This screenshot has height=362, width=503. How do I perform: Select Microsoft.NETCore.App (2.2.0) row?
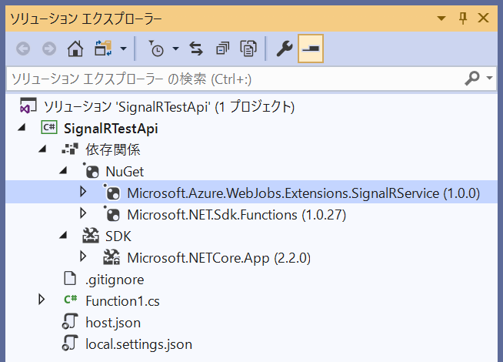point(218,258)
